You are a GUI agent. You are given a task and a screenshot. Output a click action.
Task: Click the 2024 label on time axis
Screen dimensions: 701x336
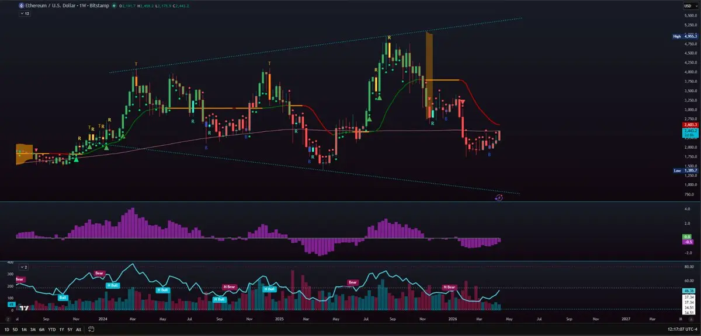click(103, 319)
